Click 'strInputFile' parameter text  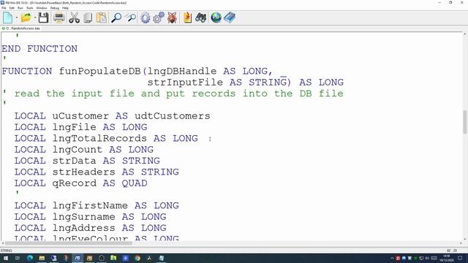pos(185,83)
